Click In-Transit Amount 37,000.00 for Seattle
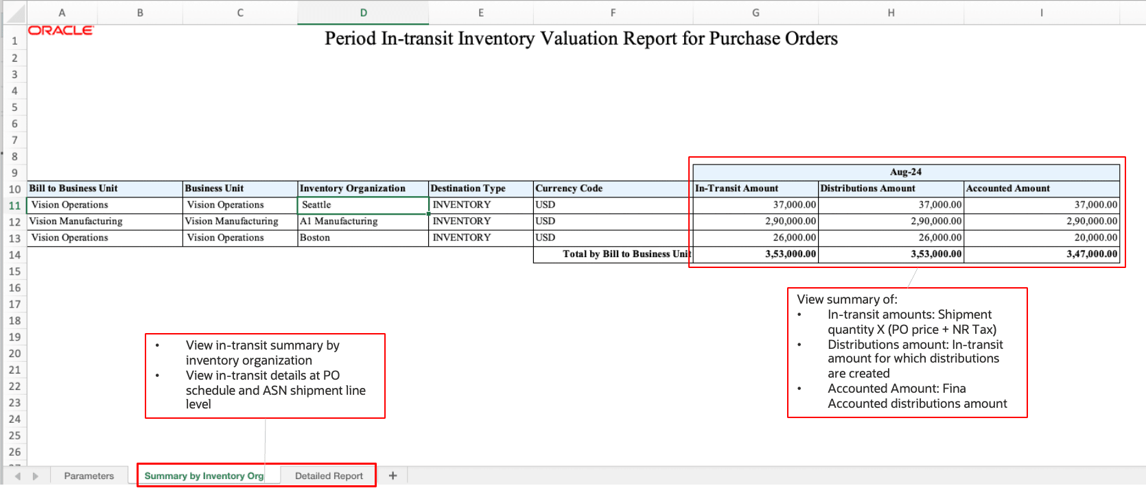Viewport: 1146px width, 488px height. [756, 205]
